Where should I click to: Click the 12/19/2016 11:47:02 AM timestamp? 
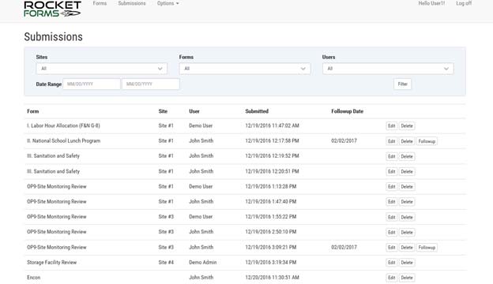tap(272, 125)
